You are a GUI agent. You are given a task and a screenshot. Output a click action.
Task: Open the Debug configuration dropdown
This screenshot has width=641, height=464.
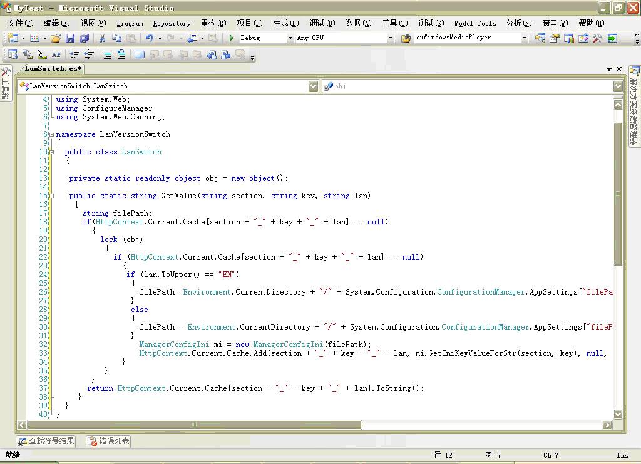(290, 38)
